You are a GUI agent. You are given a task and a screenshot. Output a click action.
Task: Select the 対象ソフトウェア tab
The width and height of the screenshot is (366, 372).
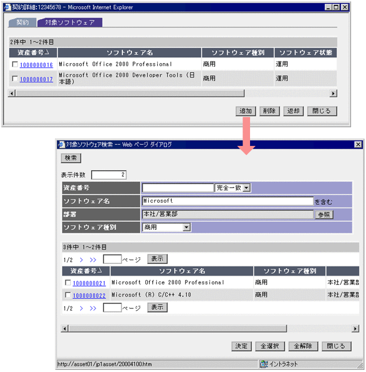[70, 22]
